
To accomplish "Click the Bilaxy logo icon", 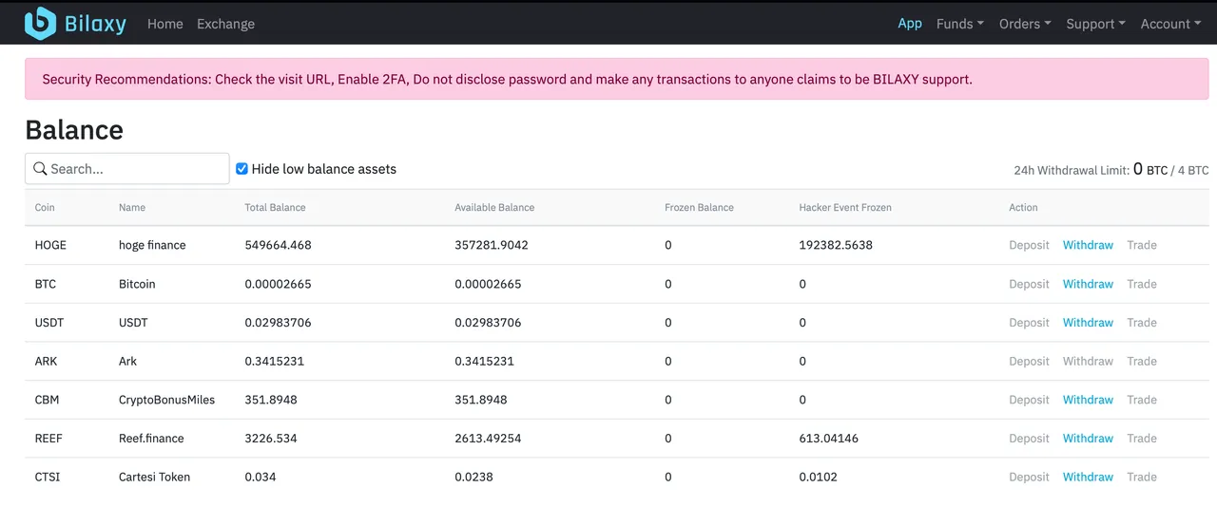I will click(x=40, y=23).
